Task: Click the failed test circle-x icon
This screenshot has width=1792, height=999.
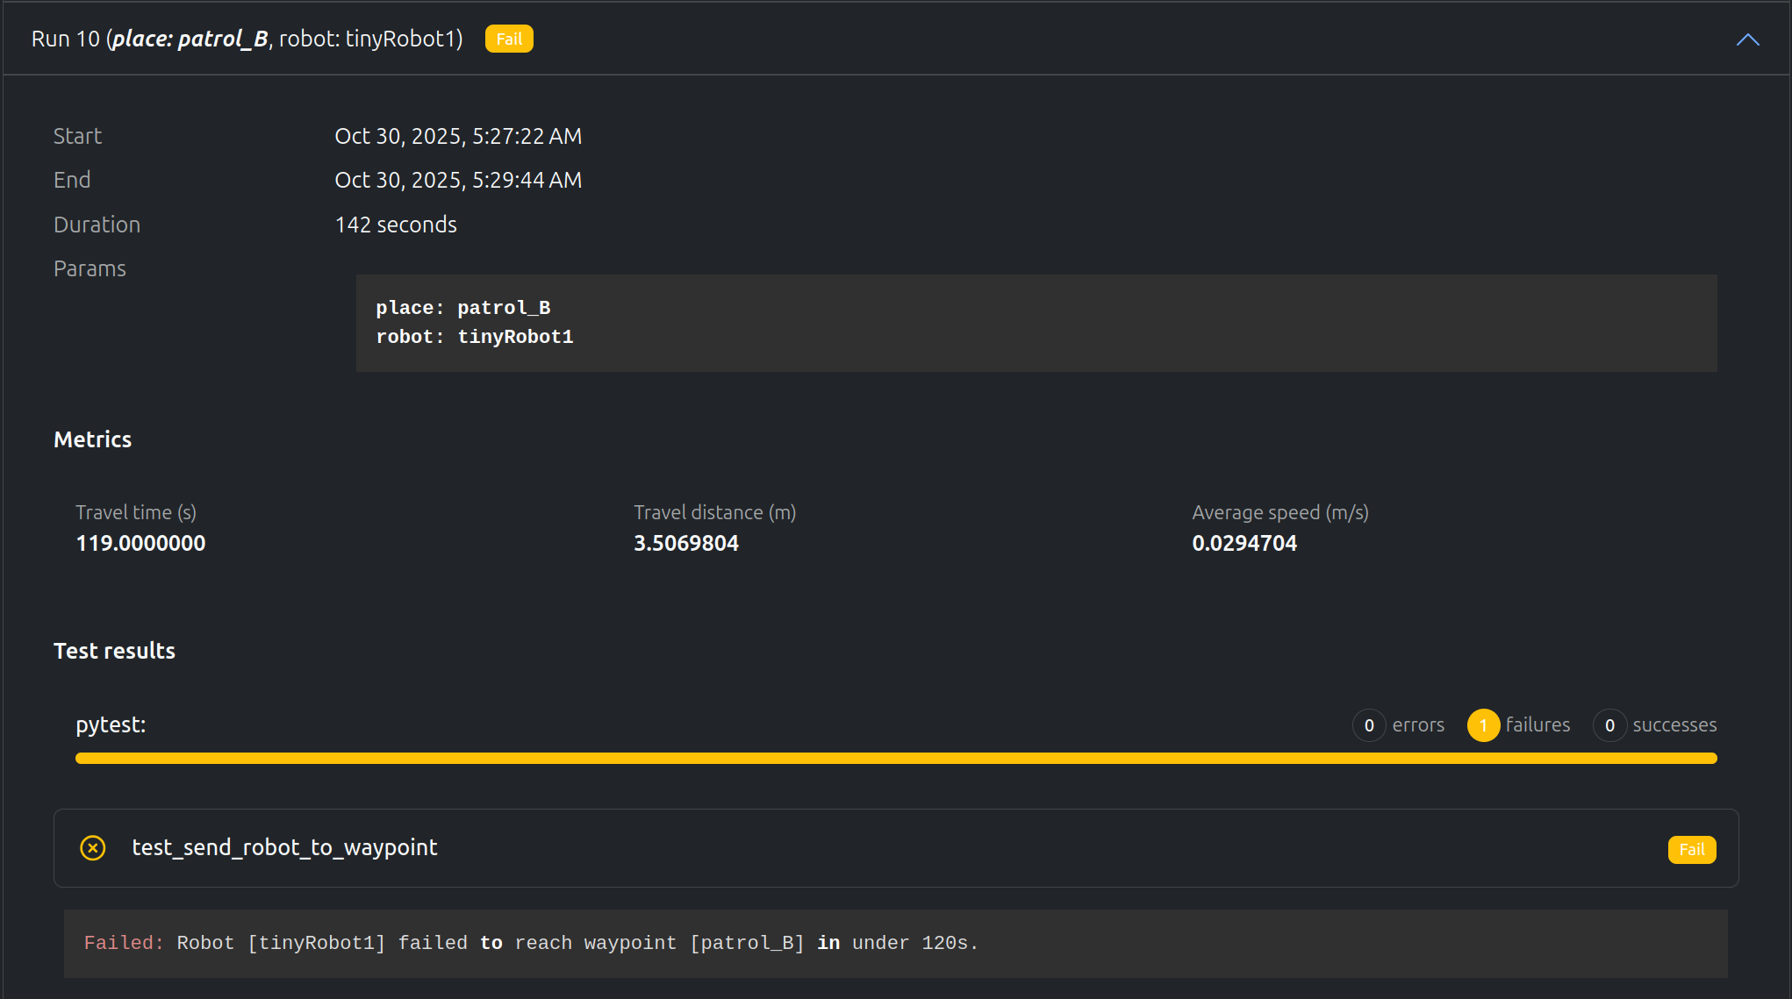Action: (93, 848)
